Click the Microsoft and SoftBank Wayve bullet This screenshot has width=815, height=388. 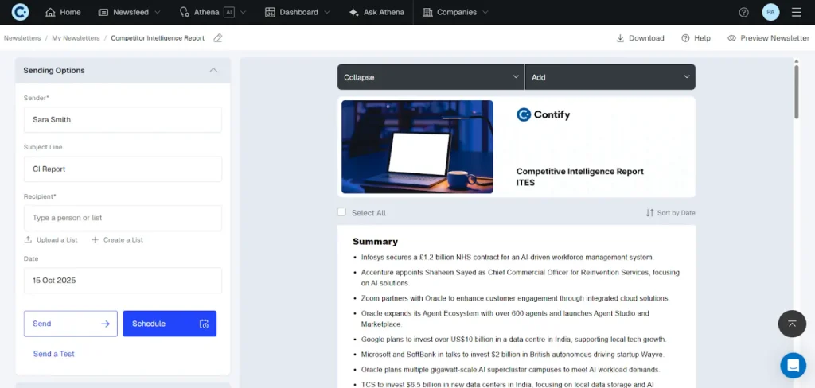pyautogui.click(x=513, y=355)
